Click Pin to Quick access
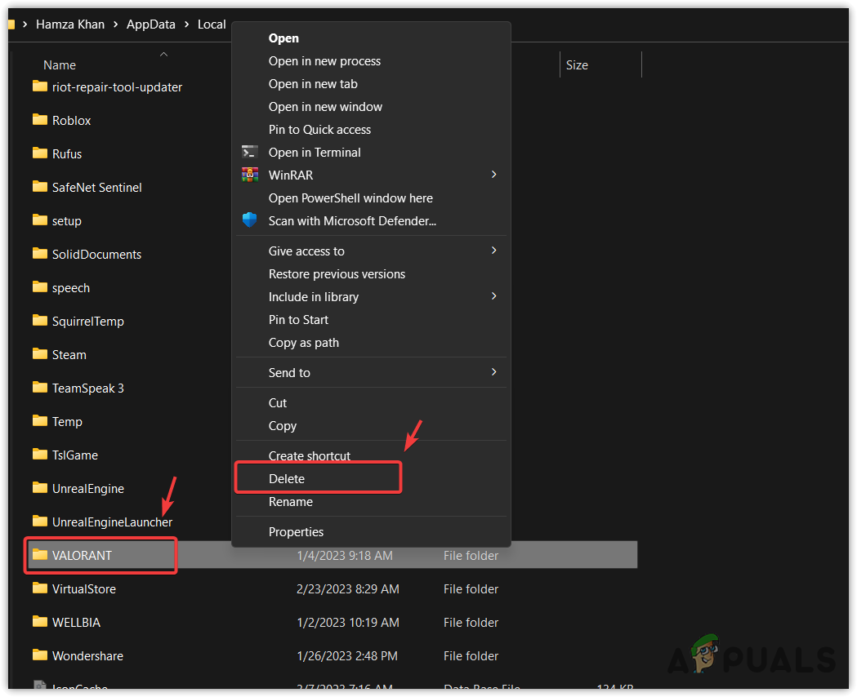The height and width of the screenshot is (697, 857). [x=319, y=129]
